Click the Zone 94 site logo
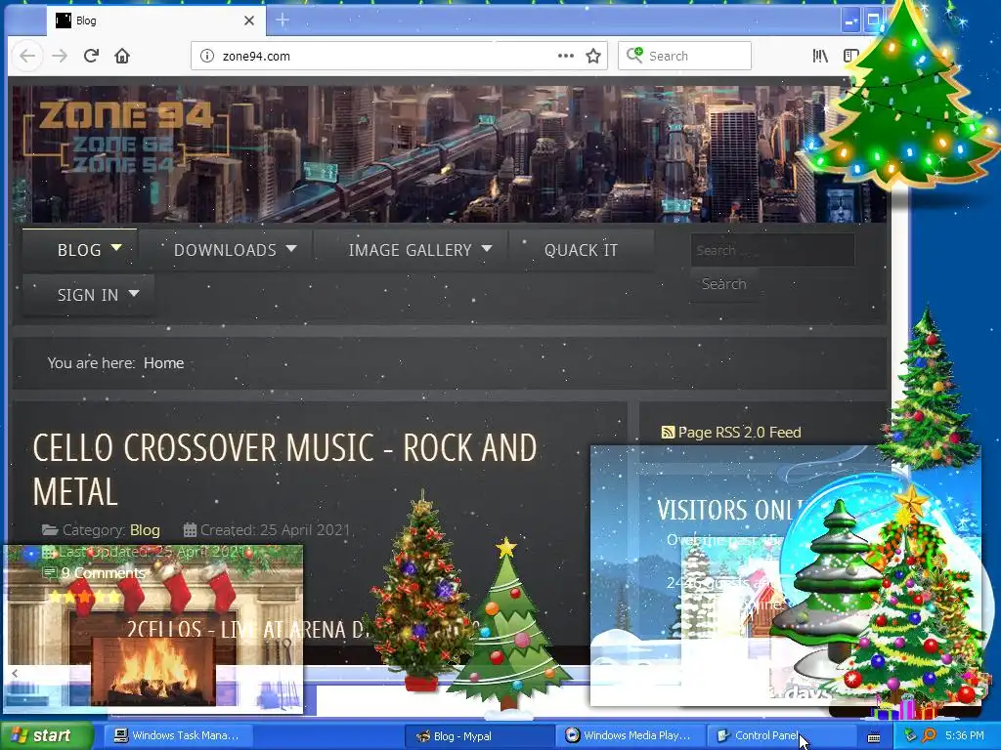 [x=125, y=137]
